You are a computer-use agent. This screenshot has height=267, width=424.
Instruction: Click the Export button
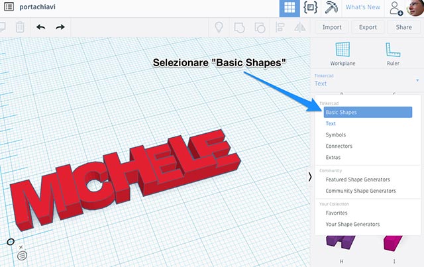pyautogui.click(x=368, y=27)
